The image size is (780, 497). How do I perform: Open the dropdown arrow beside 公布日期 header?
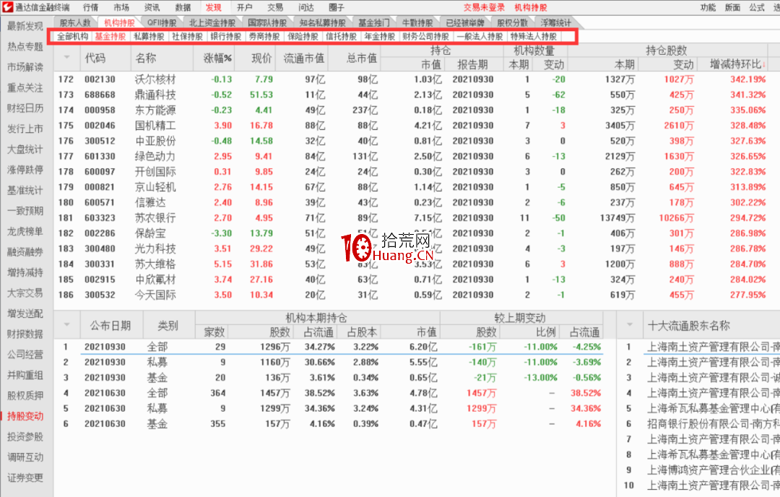(67, 325)
